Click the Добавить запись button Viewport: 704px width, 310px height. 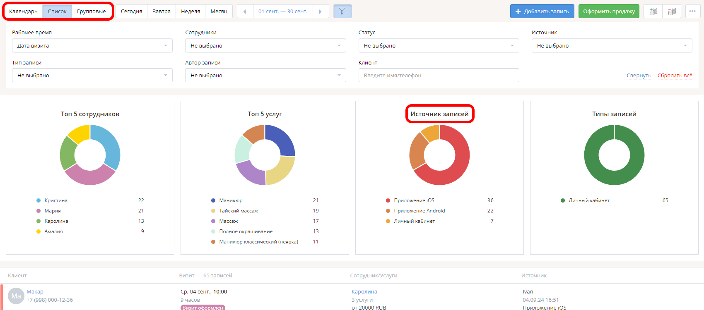point(542,11)
